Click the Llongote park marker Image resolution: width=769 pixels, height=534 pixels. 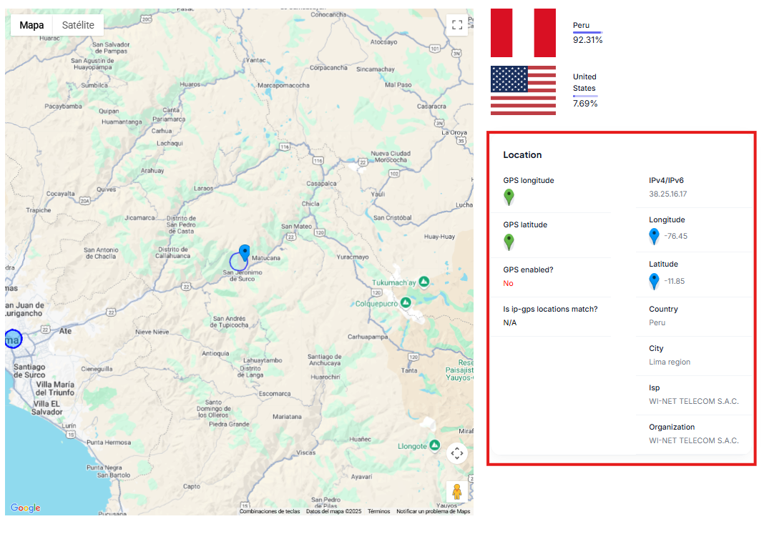[434, 445]
